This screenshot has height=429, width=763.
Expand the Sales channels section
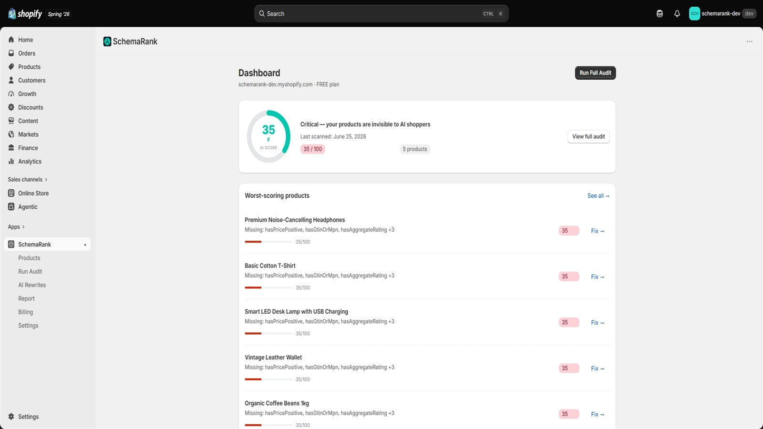pyautogui.click(x=28, y=180)
